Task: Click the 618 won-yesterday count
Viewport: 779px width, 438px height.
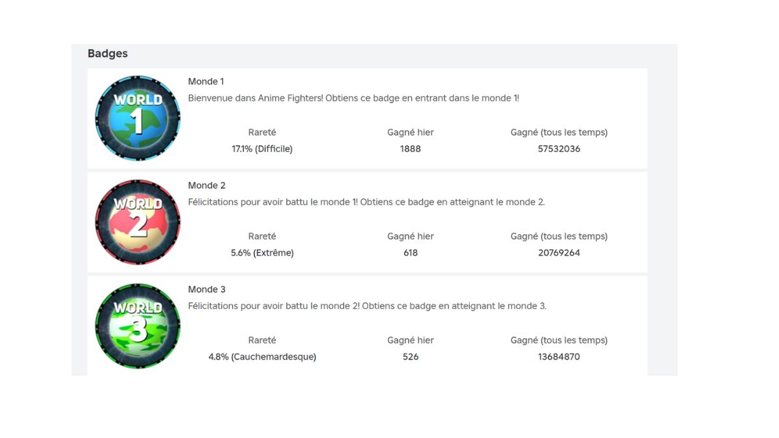Action: pyautogui.click(x=410, y=252)
